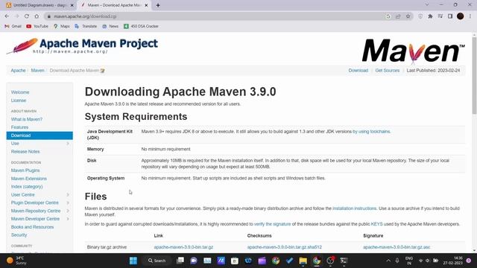Open the apache-maven-3.9.0-bin.tar.gz.asc signature link
Screen dimensions: 477x268
(397, 247)
